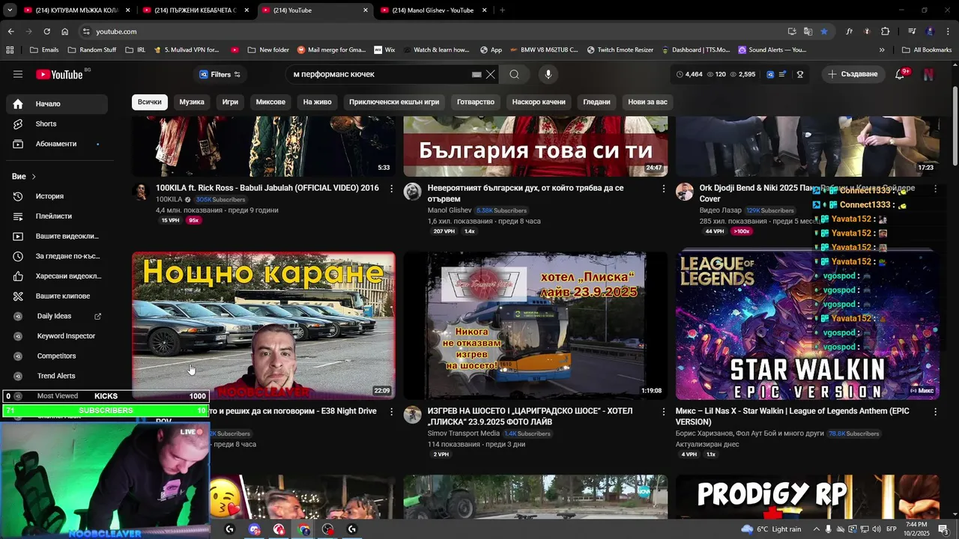Open more options for 100KILA video
The height and width of the screenshot is (539, 959).
(391, 189)
